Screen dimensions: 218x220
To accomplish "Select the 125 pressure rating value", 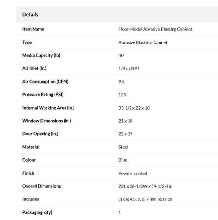I will (122, 95).
